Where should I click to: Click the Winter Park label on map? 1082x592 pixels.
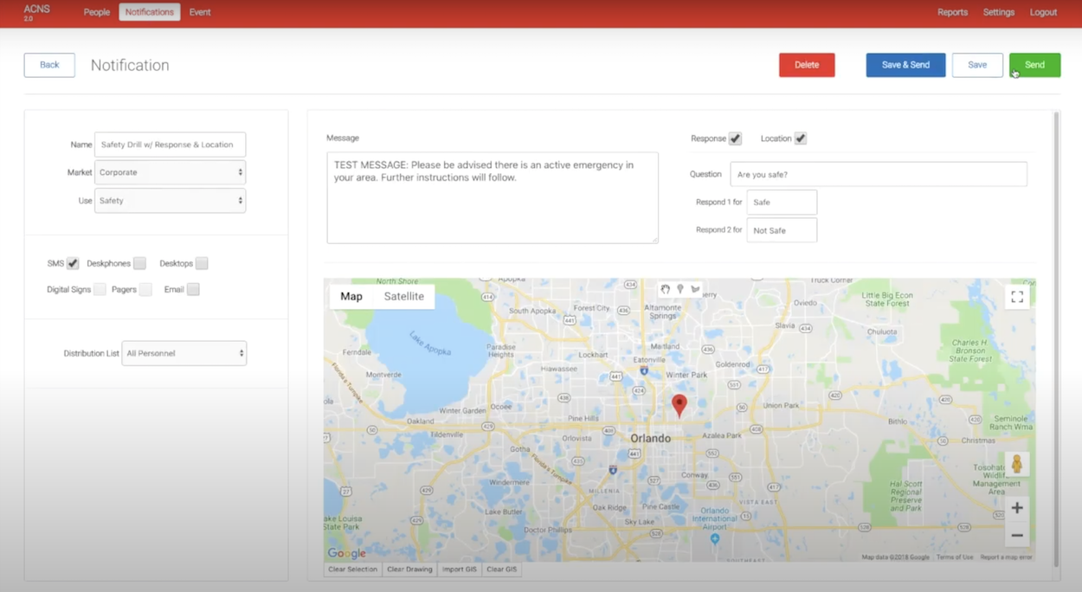pyautogui.click(x=686, y=375)
